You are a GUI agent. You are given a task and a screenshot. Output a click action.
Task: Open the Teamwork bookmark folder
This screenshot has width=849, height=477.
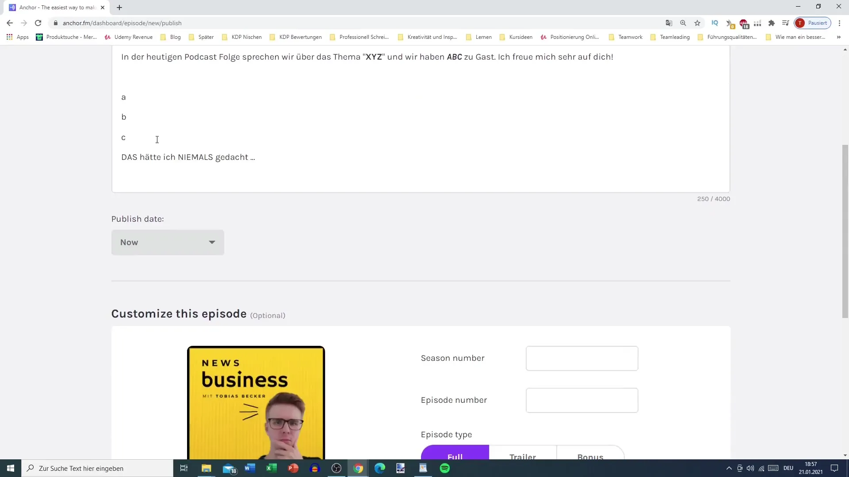[x=626, y=37]
